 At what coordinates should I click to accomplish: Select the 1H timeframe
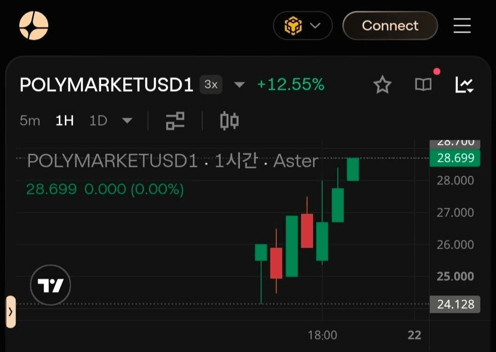click(64, 121)
